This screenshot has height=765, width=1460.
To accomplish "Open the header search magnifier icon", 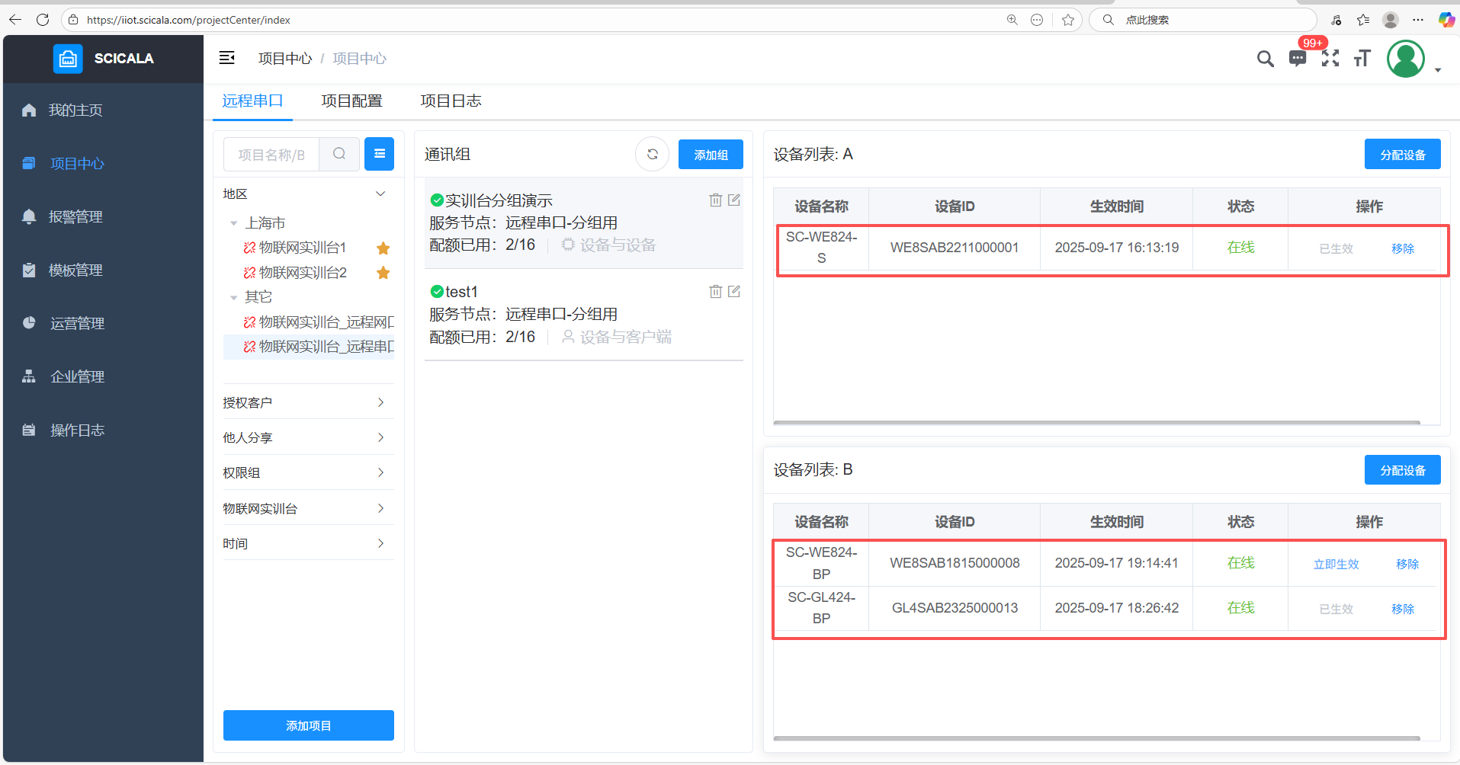I will [x=1265, y=59].
